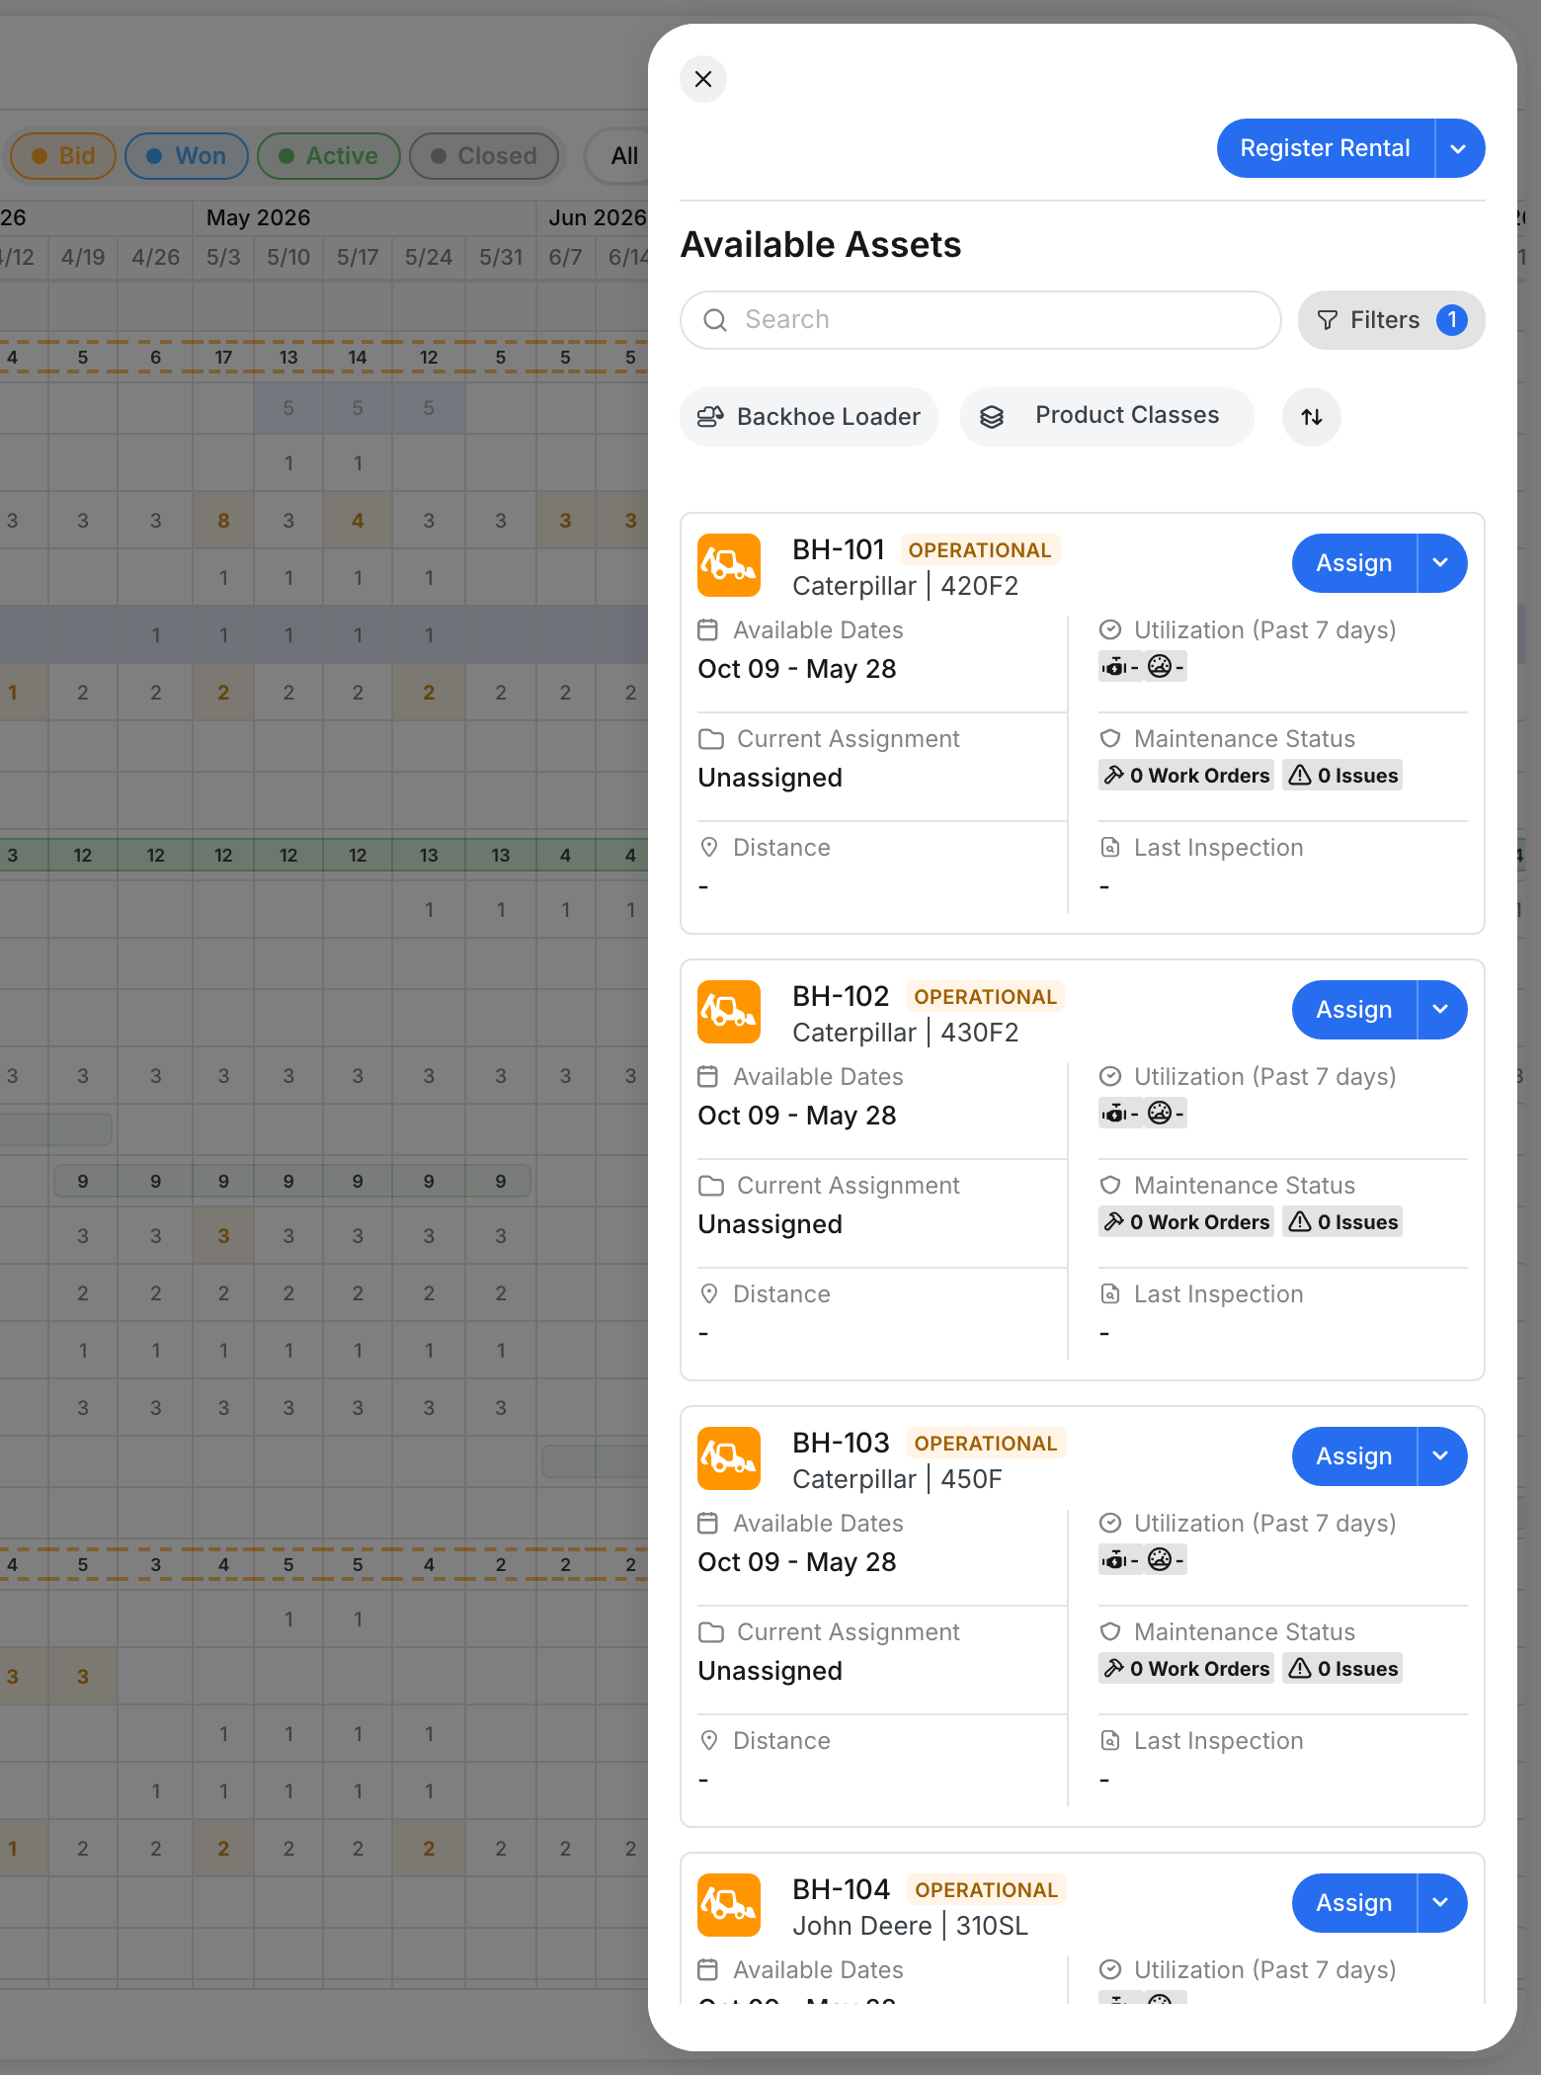Click the BH-103 backhoe loader icon
Image resolution: width=1541 pixels, height=2075 pixels.
coord(729,1458)
